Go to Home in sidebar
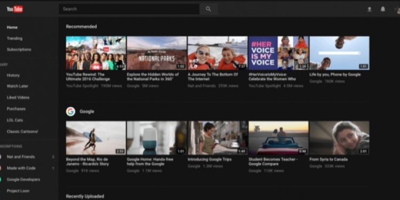 [12, 27]
